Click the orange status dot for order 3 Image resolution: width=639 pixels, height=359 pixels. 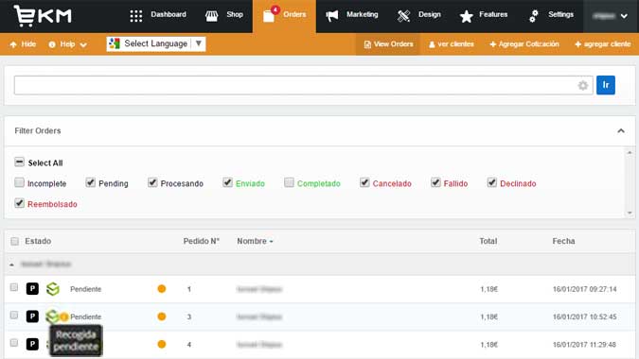[x=162, y=316]
